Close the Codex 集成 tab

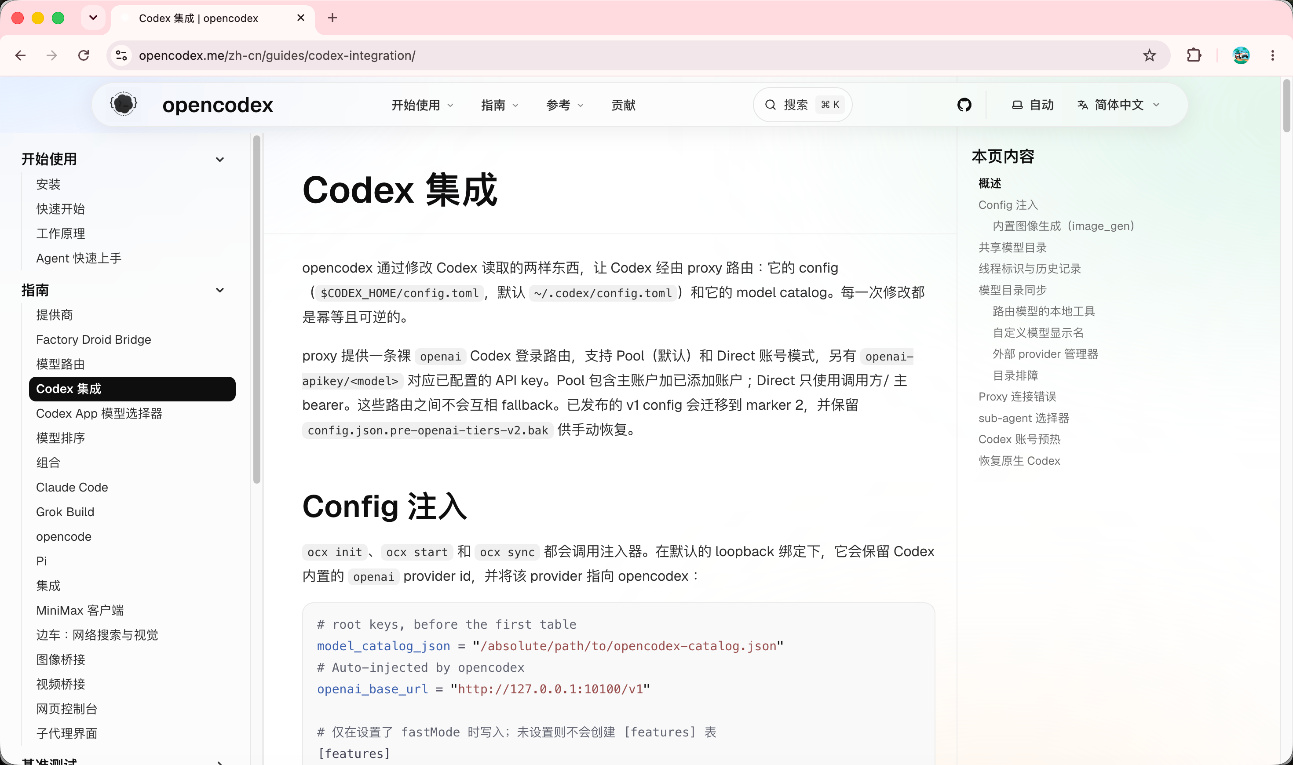(301, 18)
